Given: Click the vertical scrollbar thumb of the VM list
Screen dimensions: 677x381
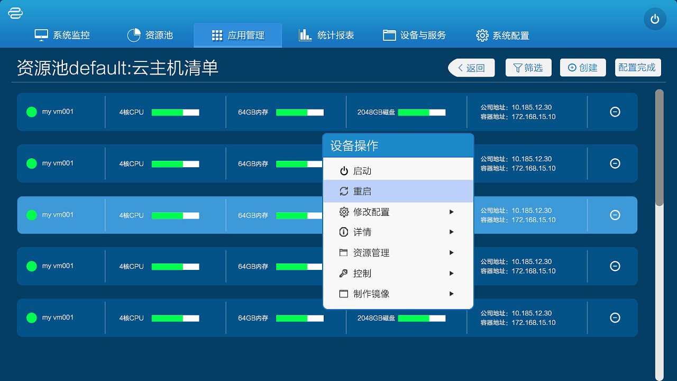Looking at the screenshot, I should pyautogui.click(x=659, y=148).
